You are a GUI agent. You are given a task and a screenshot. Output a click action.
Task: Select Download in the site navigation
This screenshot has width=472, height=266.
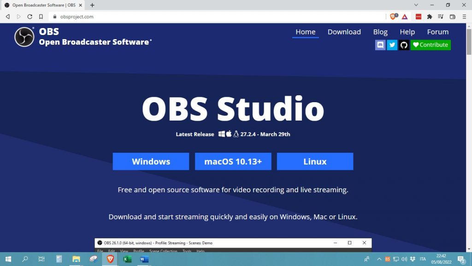pyautogui.click(x=344, y=32)
